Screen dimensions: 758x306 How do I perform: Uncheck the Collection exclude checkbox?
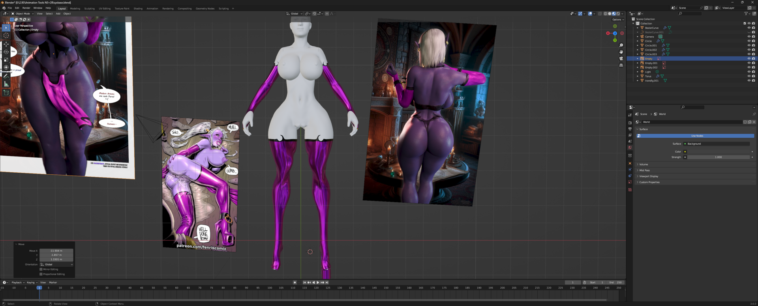click(745, 23)
